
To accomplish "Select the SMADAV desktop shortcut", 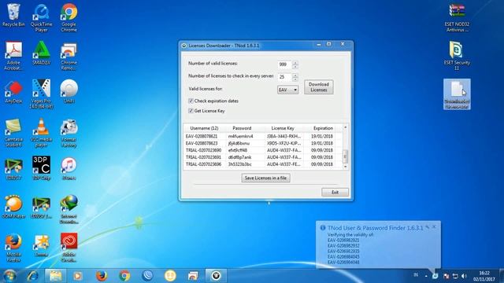I will tap(42, 53).
